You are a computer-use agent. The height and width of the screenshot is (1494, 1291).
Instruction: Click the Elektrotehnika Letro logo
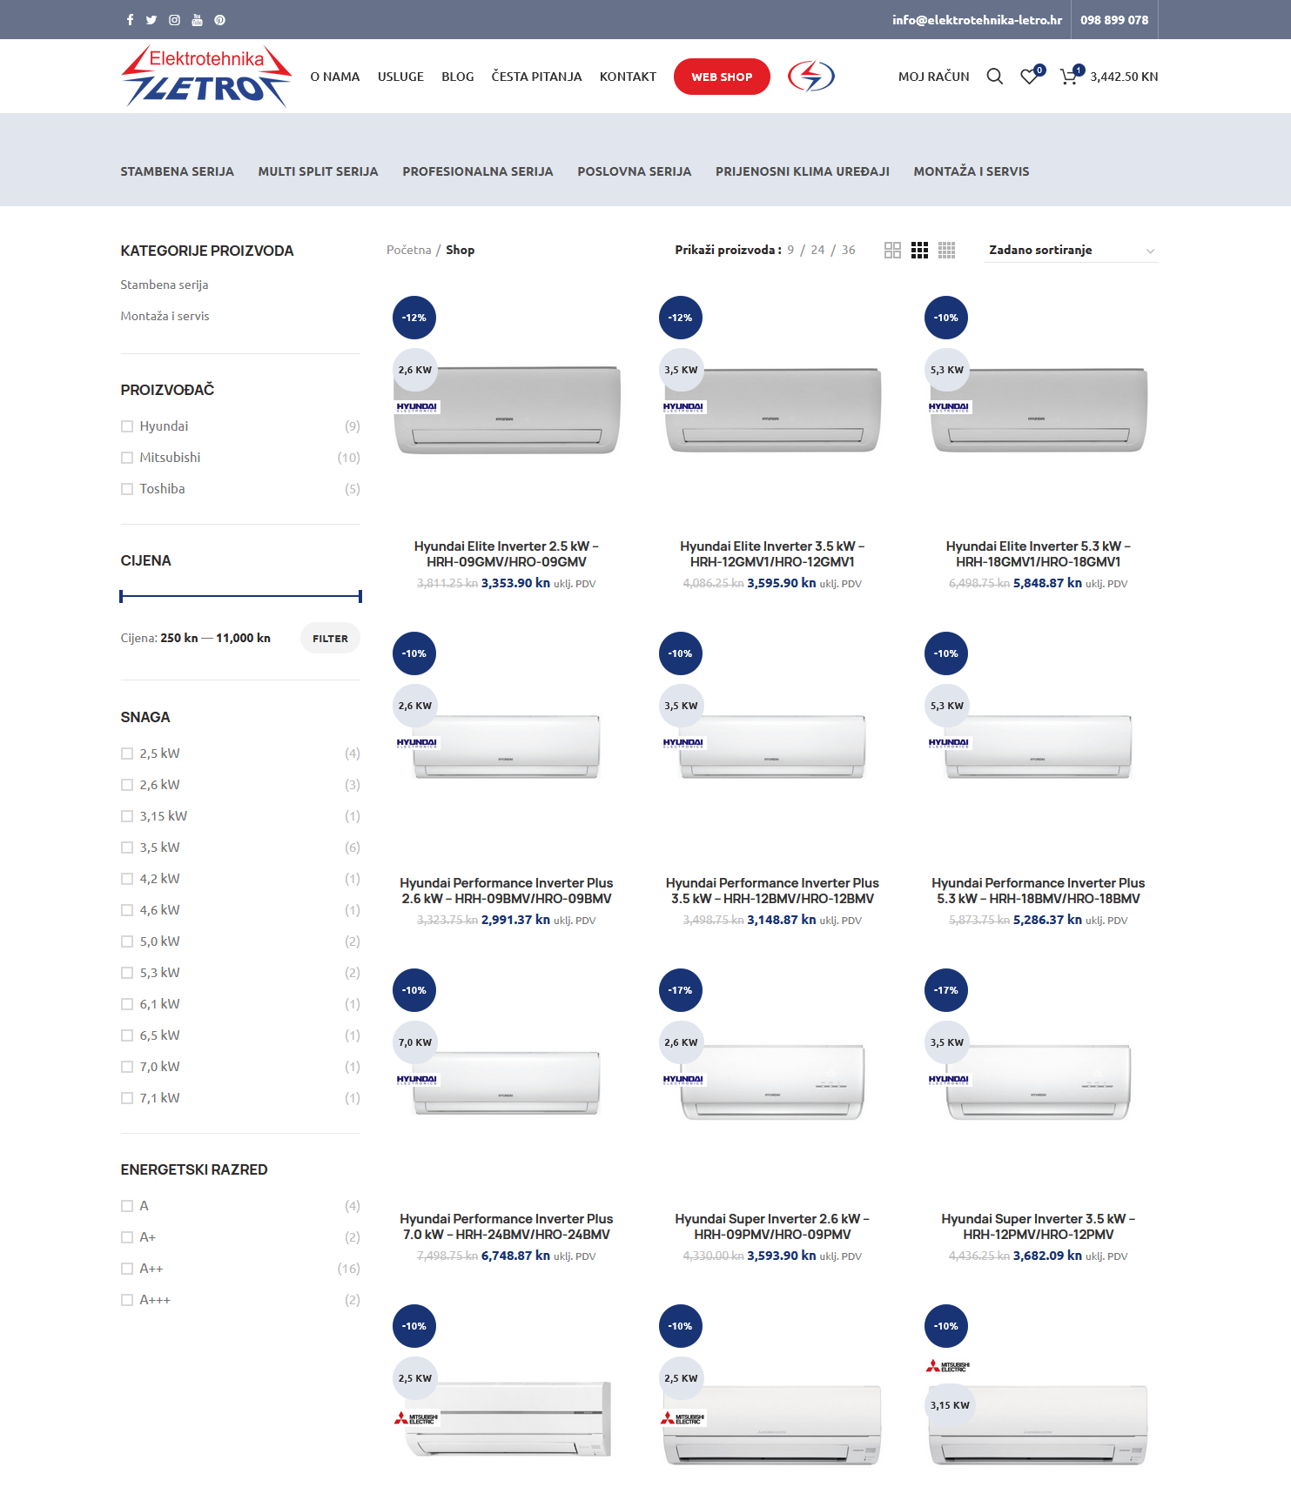[206, 76]
